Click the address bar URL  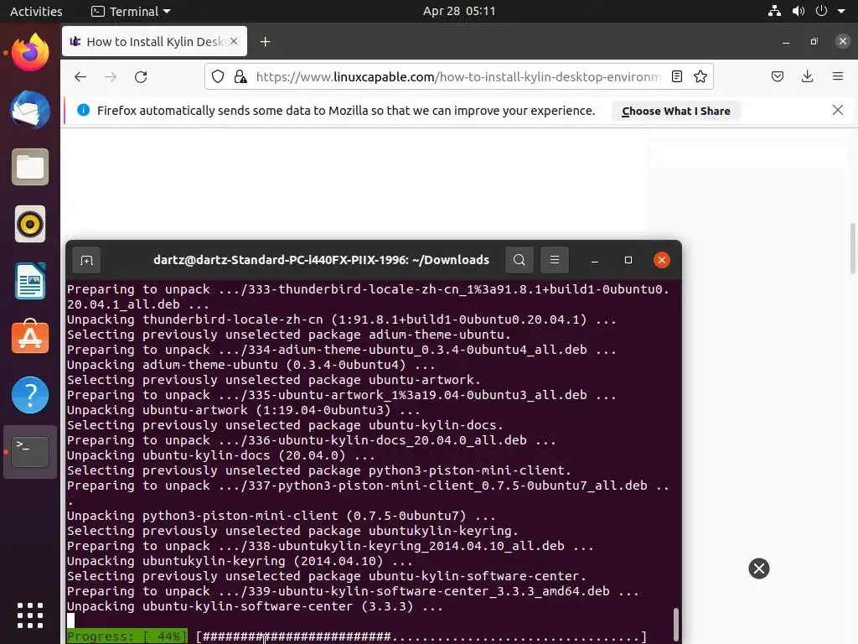coord(458,76)
